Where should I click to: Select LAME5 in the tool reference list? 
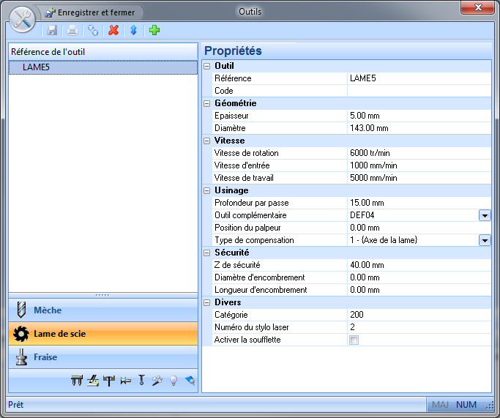tap(37, 67)
